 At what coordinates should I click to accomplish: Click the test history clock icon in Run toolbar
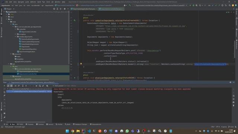point(40,86)
